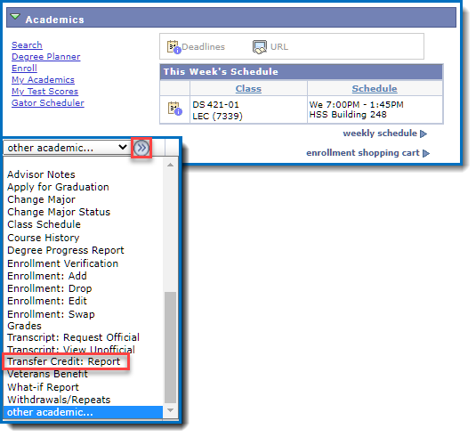Select Transfer Credit: Report option
The height and width of the screenshot is (437, 476).
point(64,361)
